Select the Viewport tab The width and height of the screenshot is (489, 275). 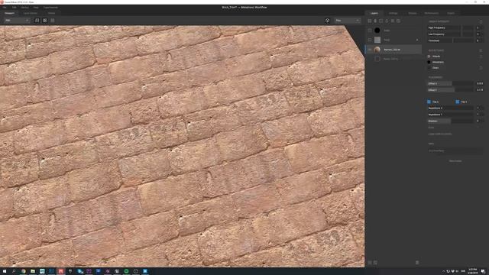pyautogui.click(x=9, y=13)
